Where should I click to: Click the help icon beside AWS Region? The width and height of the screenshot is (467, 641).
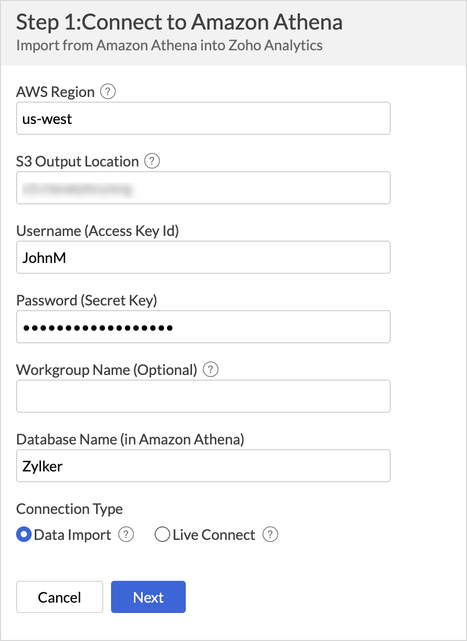107,92
